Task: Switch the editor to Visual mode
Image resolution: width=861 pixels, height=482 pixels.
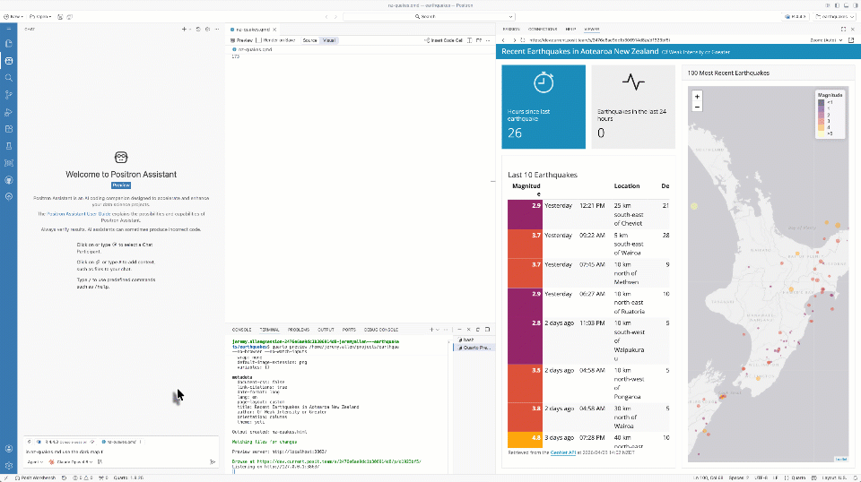Action: tap(328, 40)
